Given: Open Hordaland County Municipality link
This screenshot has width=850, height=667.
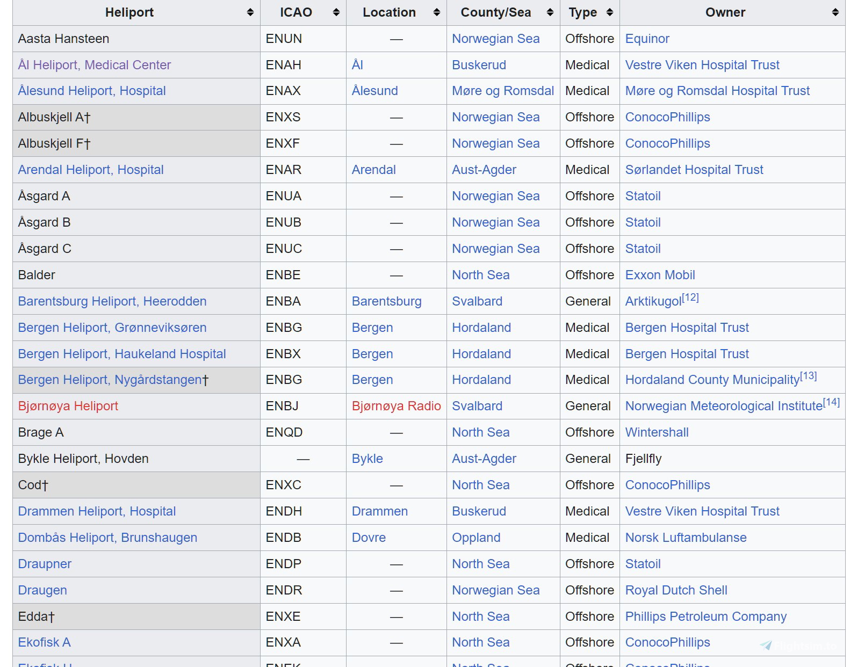Looking at the screenshot, I should (712, 380).
